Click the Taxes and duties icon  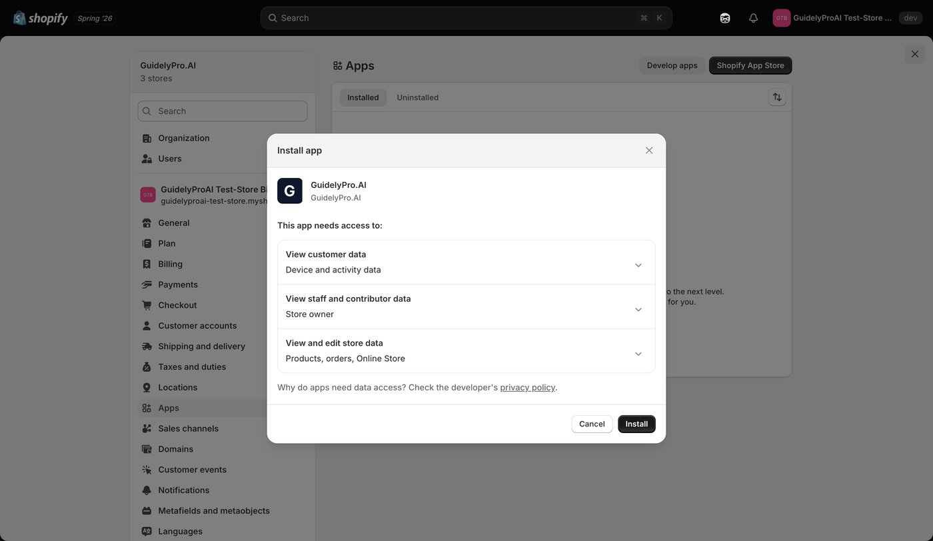coord(147,367)
